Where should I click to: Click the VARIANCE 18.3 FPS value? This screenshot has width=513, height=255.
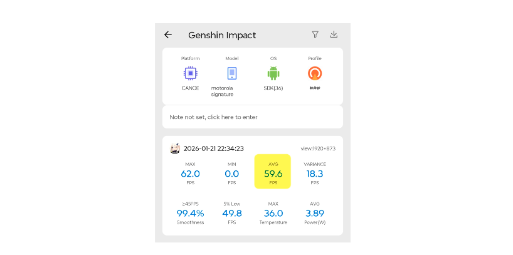coord(315,174)
